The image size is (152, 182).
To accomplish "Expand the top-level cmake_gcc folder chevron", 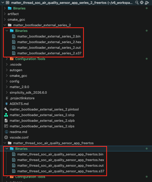I will pyautogui.click(x=5, y=19).
